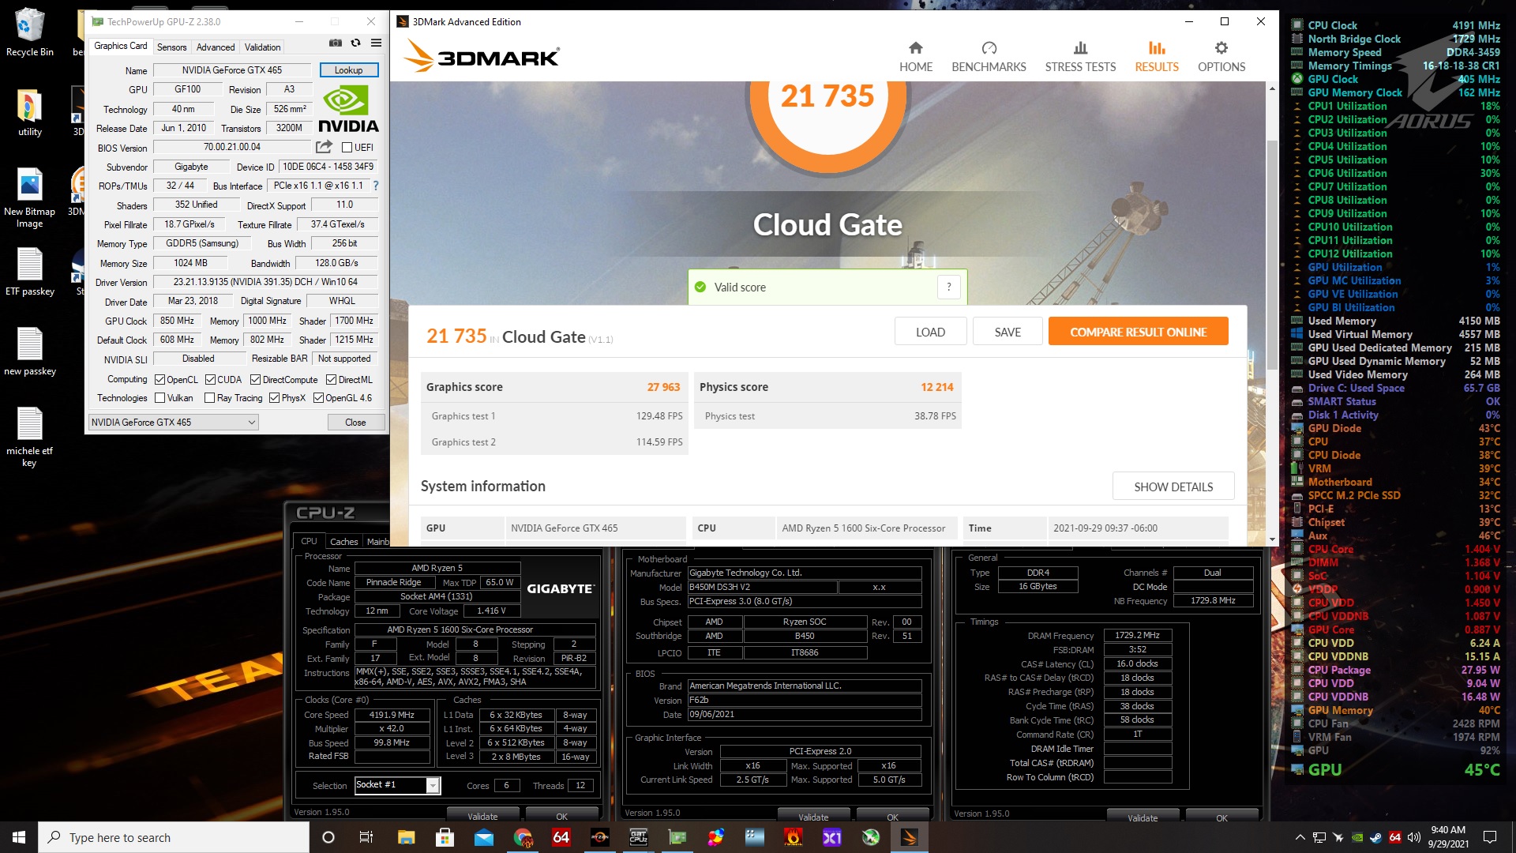Open AIDA64 from the taskbar
This screenshot has height=853, width=1516.
click(x=561, y=837)
